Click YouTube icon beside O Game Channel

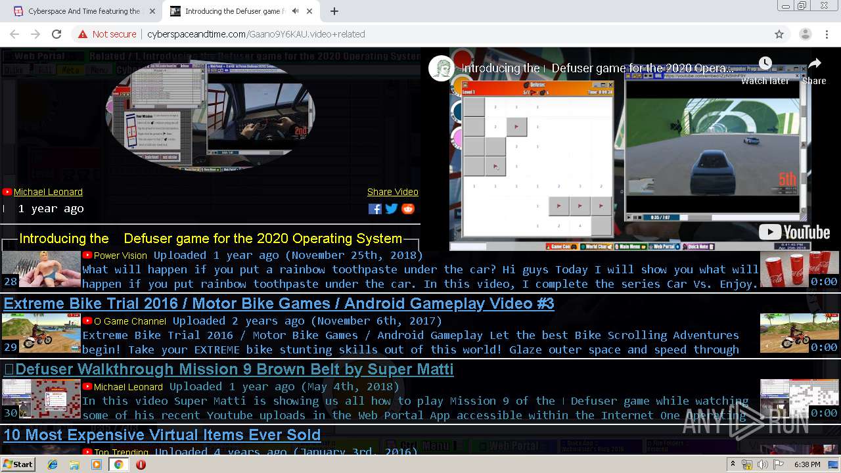(x=87, y=321)
